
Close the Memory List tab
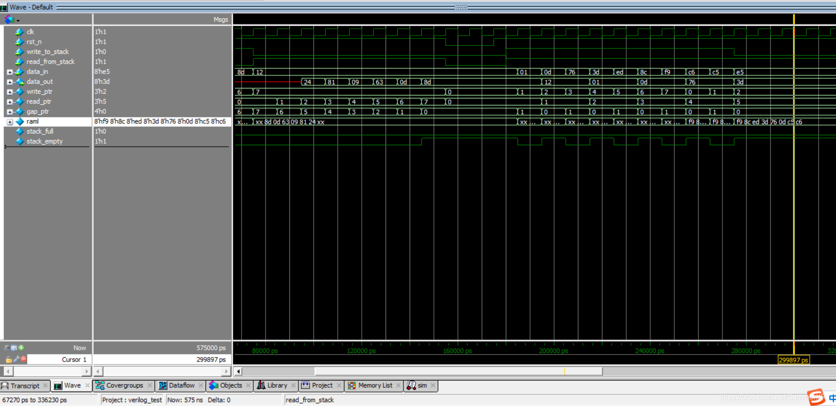tap(398, 385)
